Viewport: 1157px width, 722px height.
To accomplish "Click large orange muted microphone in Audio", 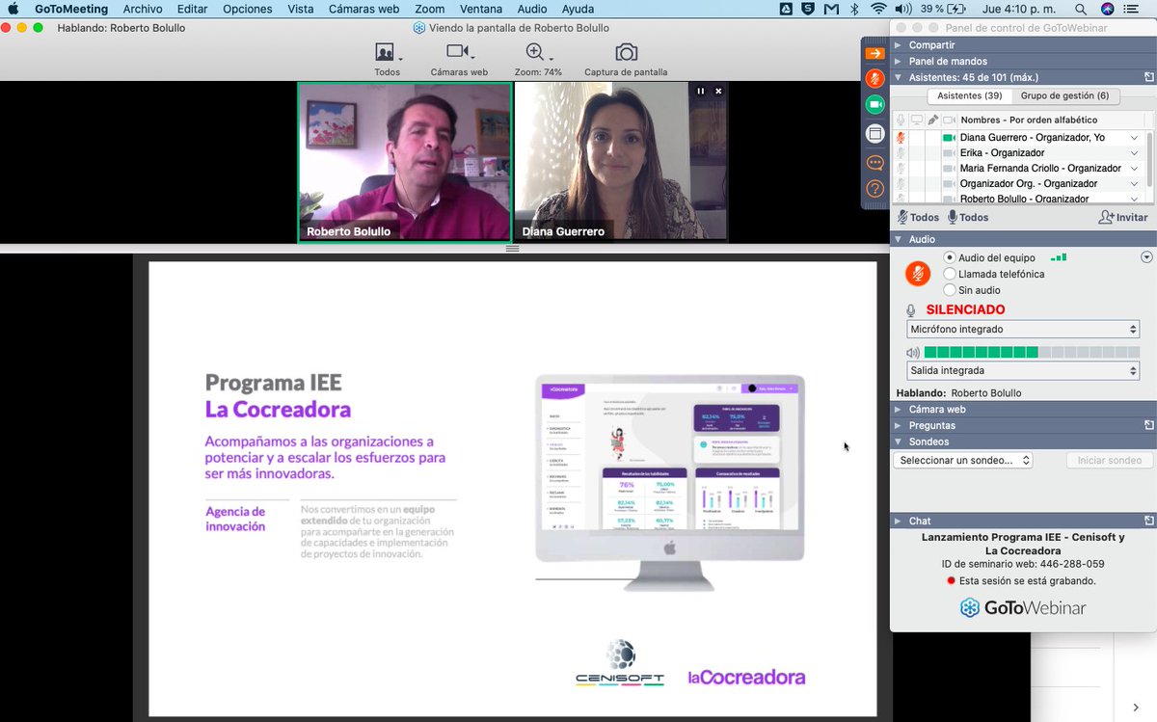I will pyautogui.click(x=918, y=274).
